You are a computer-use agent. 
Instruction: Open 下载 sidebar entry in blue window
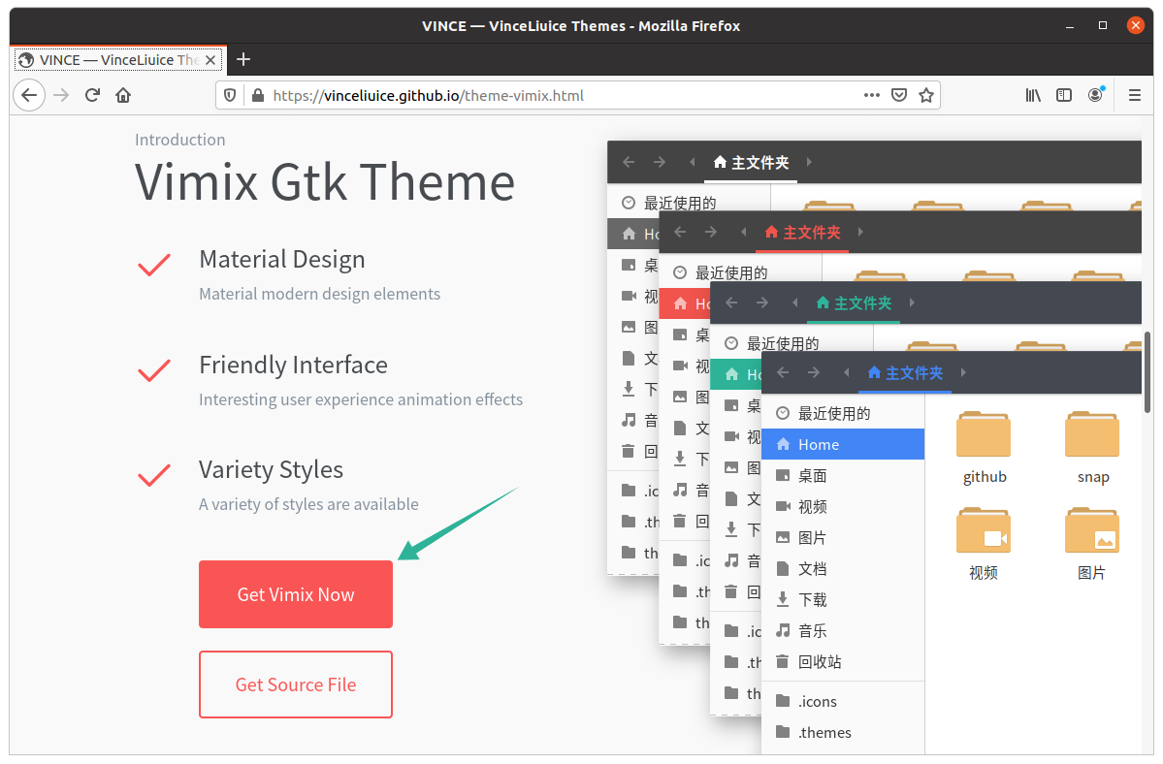[x=843, y=600]
